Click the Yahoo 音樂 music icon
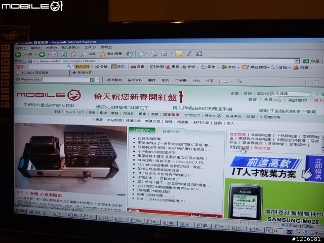324x243 pixels. click(183, 67)
